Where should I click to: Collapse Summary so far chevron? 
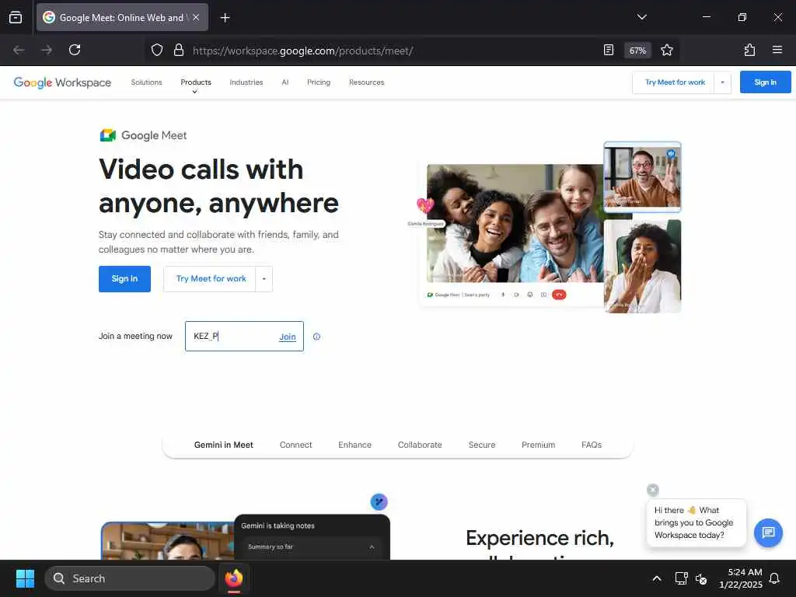click(372, 546)
